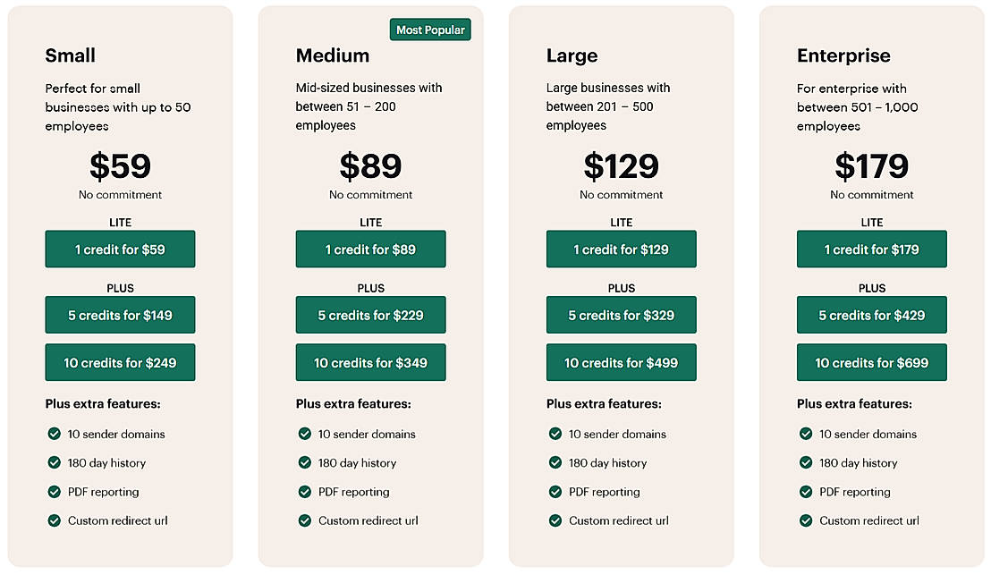Screen dimensions: 991x575
Task: Buy 1 credit for $89
Action: pos(370,249)
